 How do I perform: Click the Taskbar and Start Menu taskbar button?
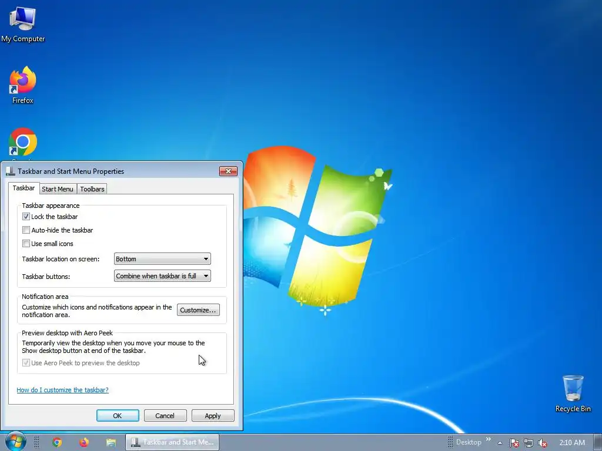point(172,442)
